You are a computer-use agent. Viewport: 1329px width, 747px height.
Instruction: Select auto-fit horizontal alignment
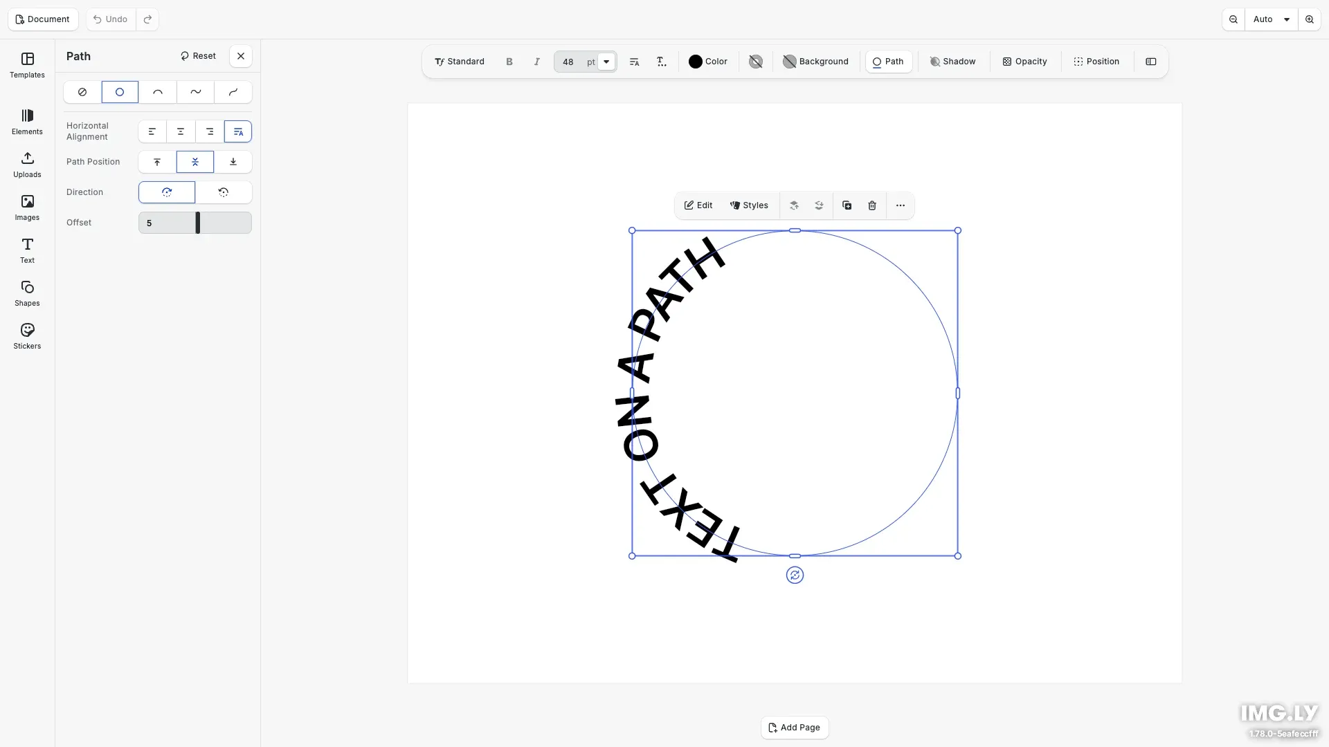[238, 131]
